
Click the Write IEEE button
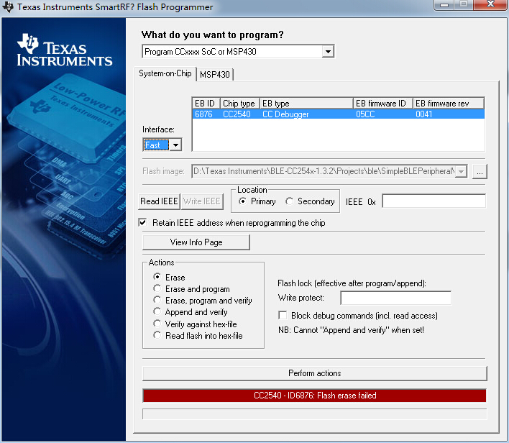(202, 201)
